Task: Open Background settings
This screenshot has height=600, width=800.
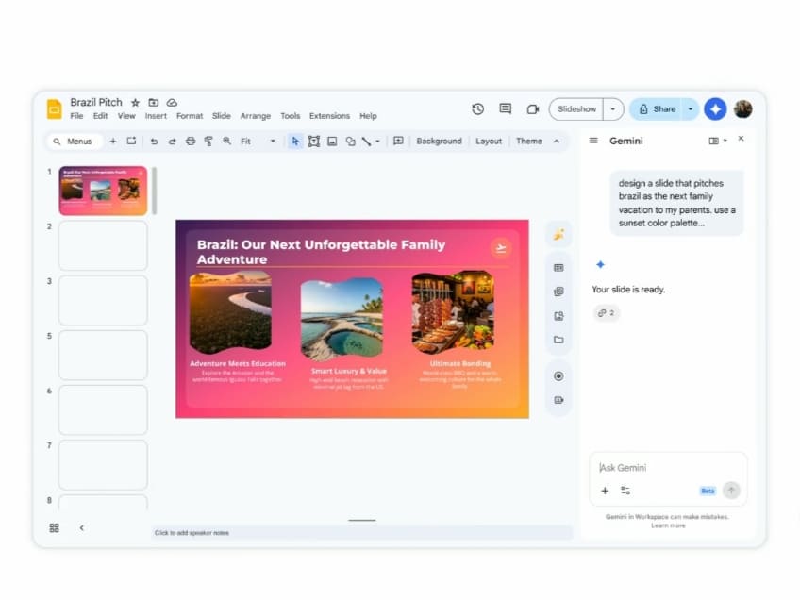Action: pos(438,140)
